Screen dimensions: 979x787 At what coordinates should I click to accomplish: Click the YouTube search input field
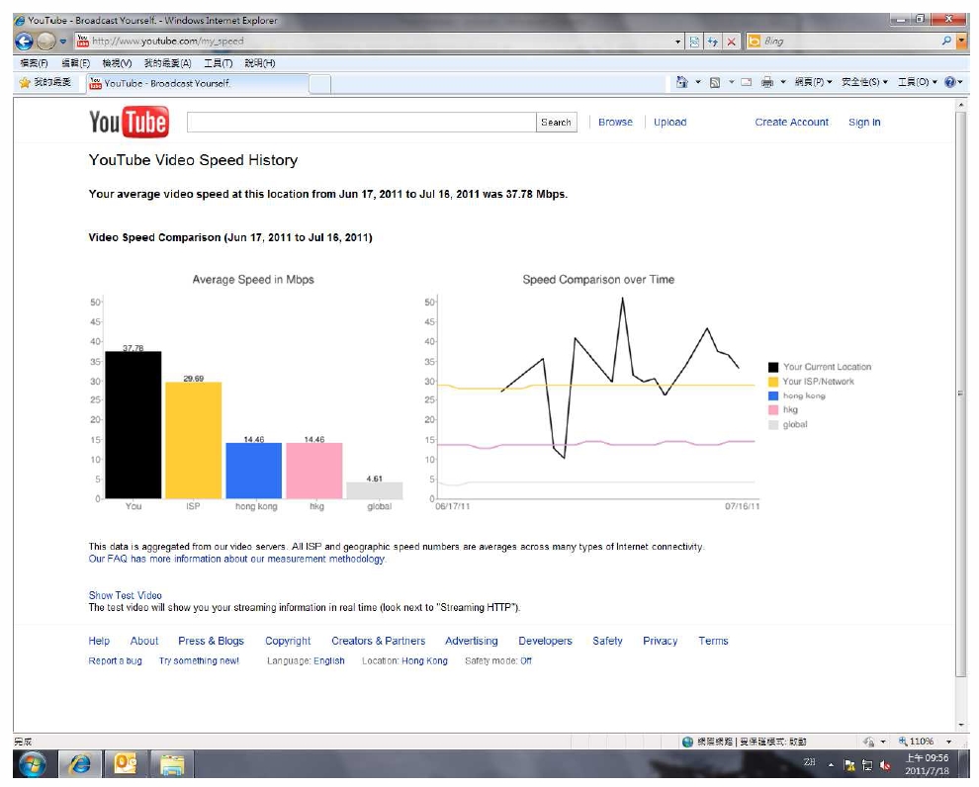point(362,123)
